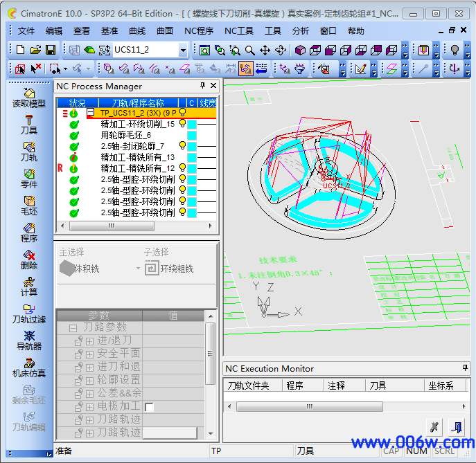Click the selection arrow with red X icon
This screenshot has width=476, height=463.
point(36,69)
